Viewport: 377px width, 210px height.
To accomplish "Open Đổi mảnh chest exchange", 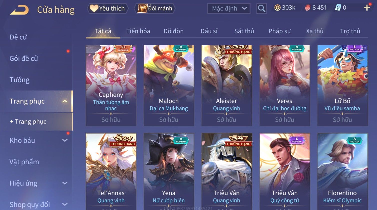I will [155, 8].
